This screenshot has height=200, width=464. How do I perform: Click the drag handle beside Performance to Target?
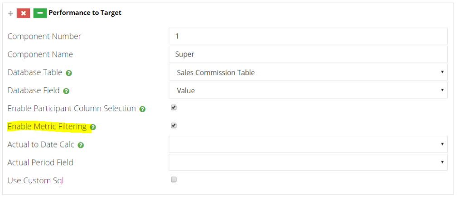10,13
